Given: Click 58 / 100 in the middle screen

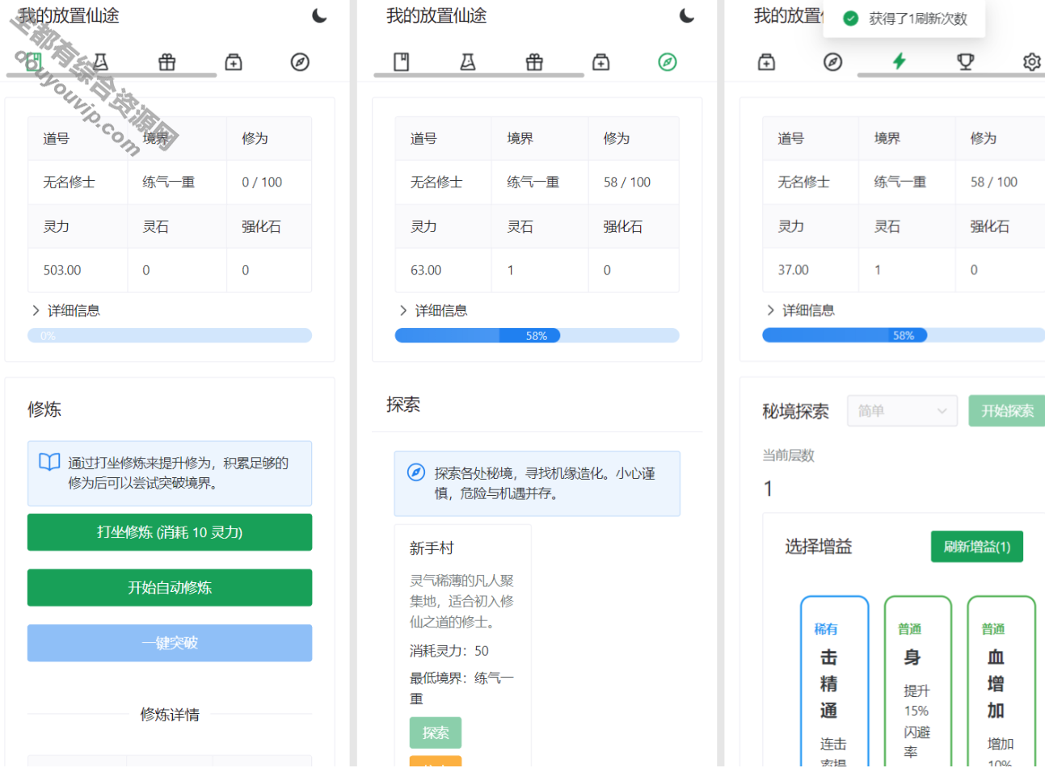Looking at the screenshot, I should tap(626, 182).
